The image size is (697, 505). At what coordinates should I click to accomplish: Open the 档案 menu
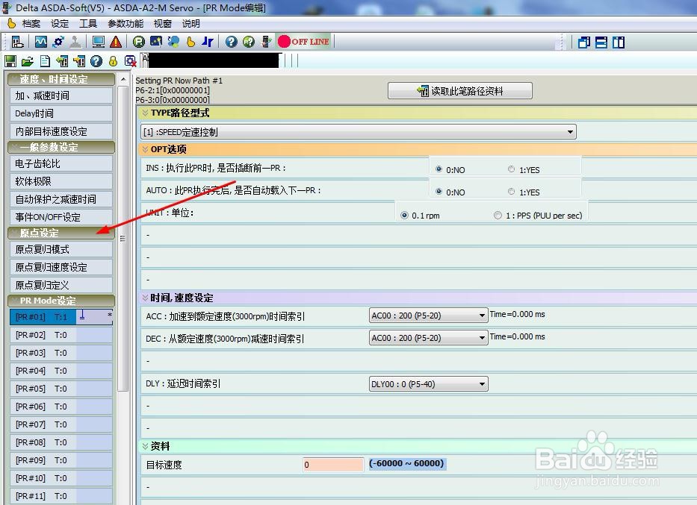coord(31,24)
